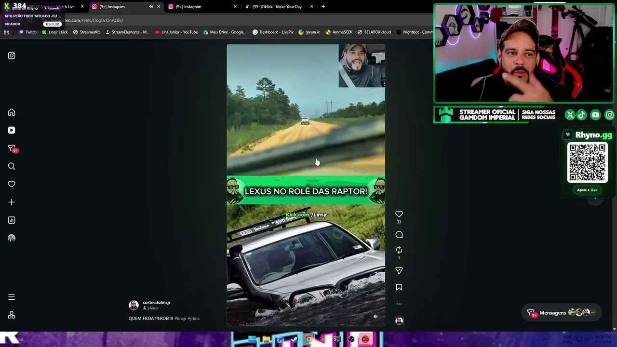Open more options ellipsis for reel
Image resolution: width=617 pixels, height=347 pixels.
click(x=399, y=304)
